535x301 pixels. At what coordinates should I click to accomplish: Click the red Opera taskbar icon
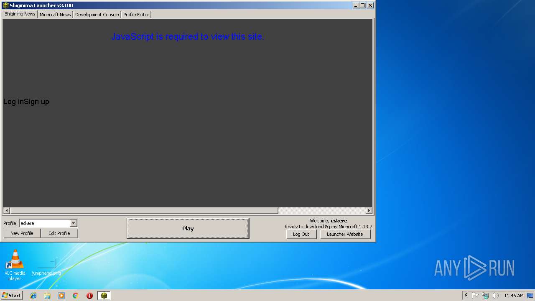click(x=89, y=296)
